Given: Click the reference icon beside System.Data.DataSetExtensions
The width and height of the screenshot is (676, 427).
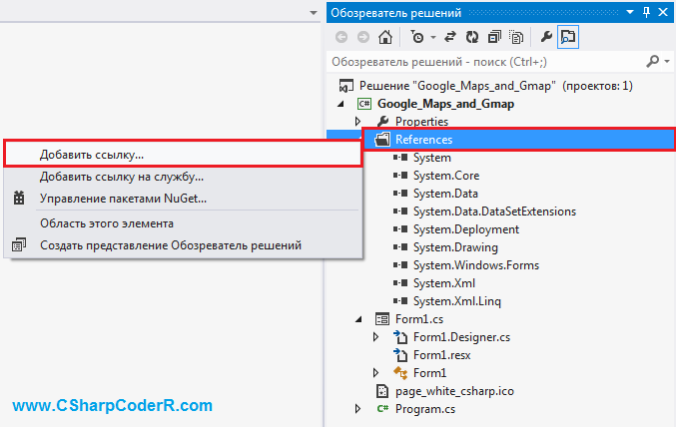Looking at the screenshot, I should 400,212.
